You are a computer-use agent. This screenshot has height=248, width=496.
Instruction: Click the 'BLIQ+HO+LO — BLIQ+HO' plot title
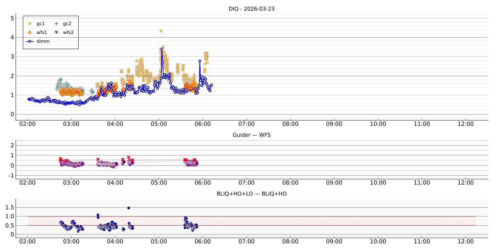pyautogui.click(x=252, y=194)
